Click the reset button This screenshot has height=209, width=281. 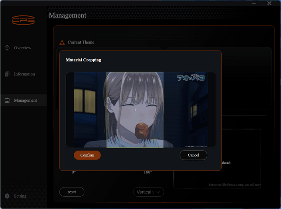[72, 192]
